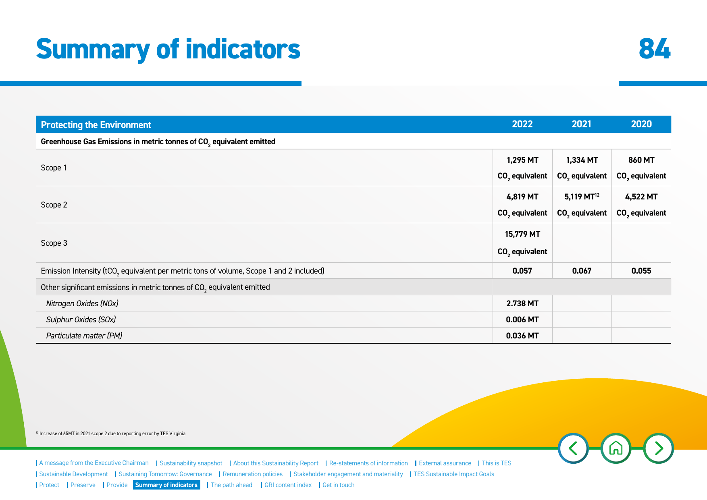
Task: Click the 2022 column header
Action: pos(522,124)
